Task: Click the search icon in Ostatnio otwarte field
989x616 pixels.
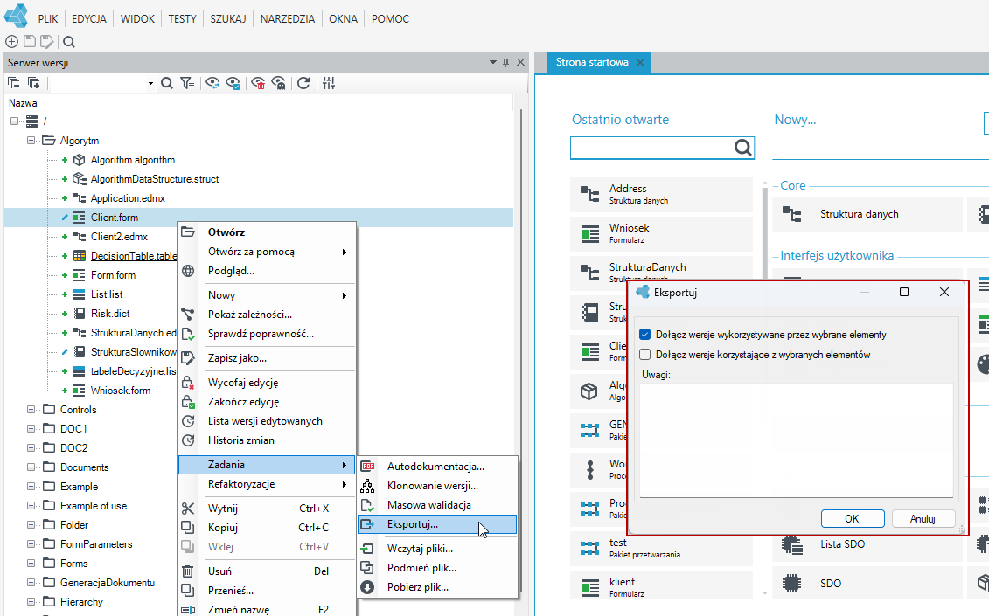Action: coord(743,148)
